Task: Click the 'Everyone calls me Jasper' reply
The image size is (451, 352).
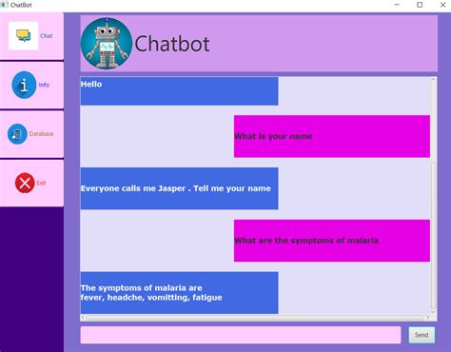Action: pyautogui.click(x=179, y=188)
